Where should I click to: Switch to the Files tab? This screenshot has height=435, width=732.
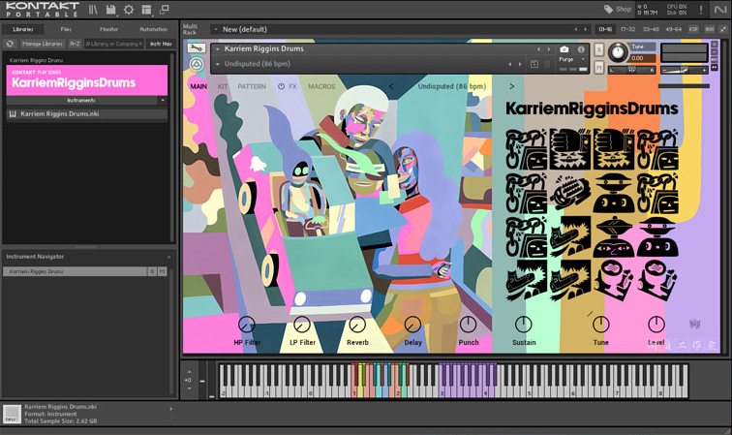[x=66, y=29]
